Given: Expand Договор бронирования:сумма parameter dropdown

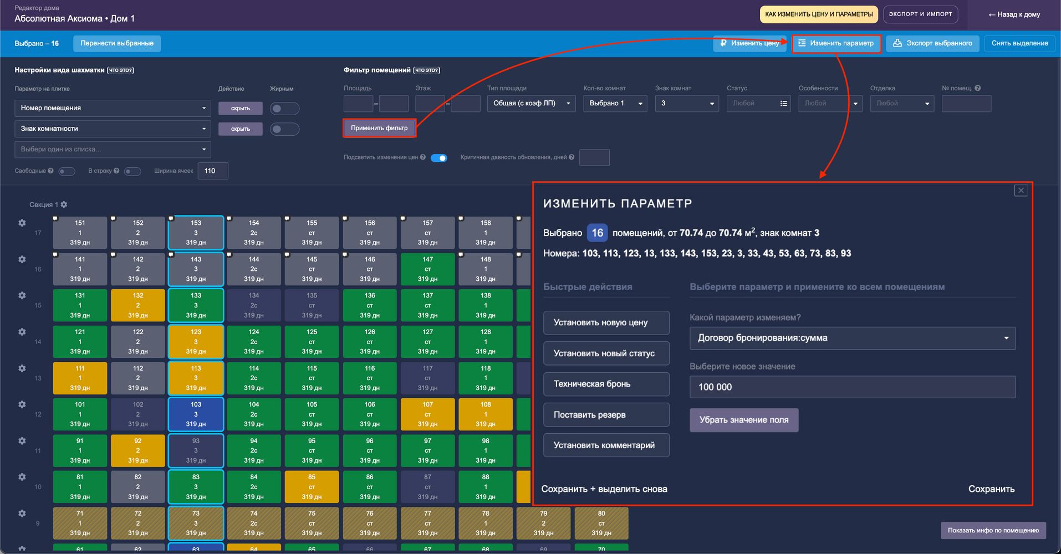Looking at the screenshot, I should coord(852,338).
